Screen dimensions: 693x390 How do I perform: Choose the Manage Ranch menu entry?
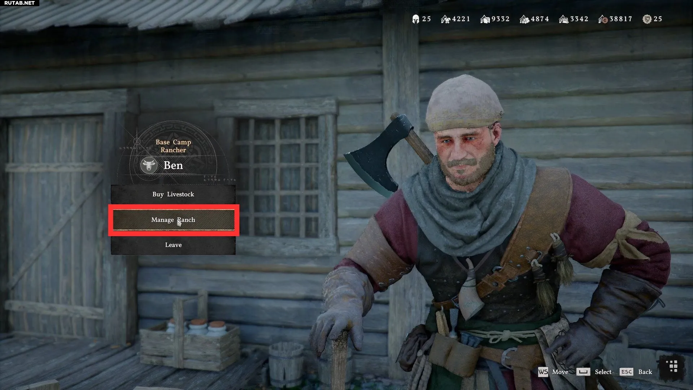173,220
